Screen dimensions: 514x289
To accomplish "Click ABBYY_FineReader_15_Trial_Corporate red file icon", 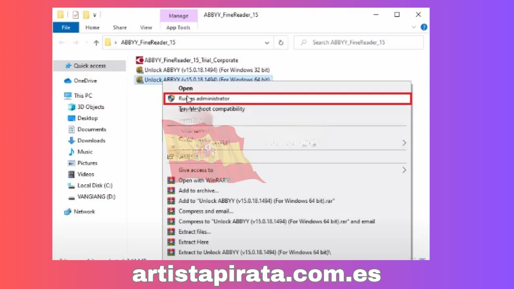I will 140,60.
